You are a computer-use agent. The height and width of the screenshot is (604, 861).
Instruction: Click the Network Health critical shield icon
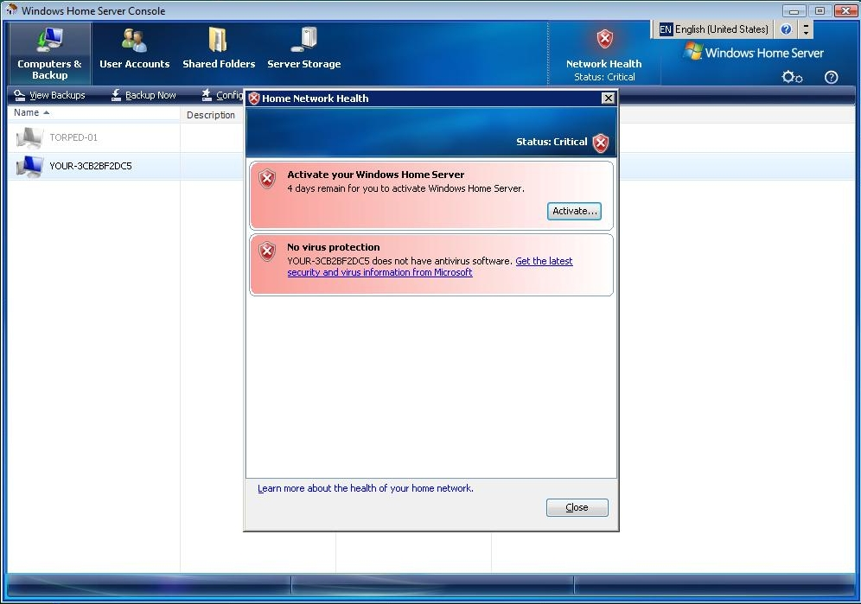[x=604, y=39]
